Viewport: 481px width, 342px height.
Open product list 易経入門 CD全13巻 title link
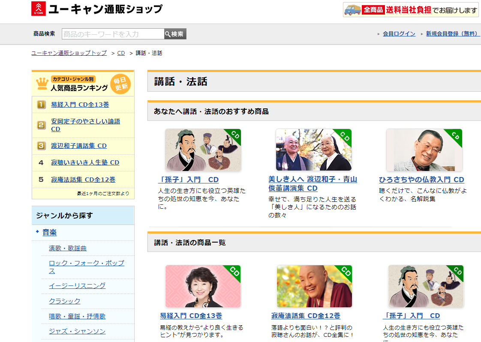(191, 315)
